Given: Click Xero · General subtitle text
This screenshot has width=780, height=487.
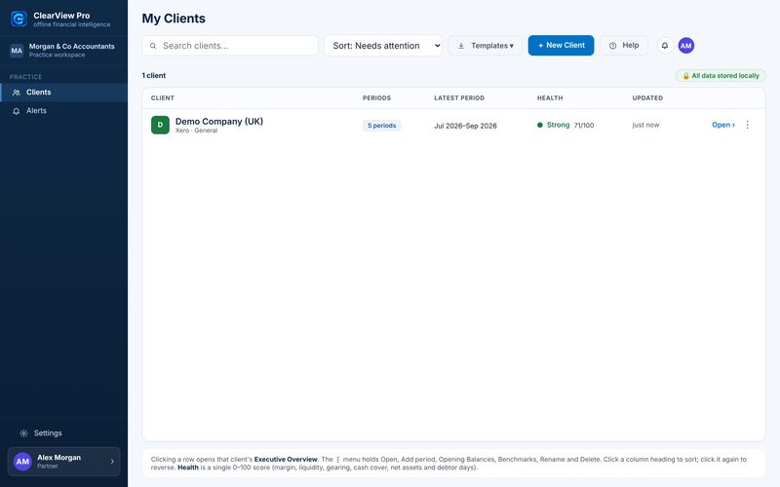Looking at the screenshot, I should [196, 131].
